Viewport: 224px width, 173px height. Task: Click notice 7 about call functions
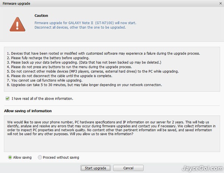(x=44, y=80)
